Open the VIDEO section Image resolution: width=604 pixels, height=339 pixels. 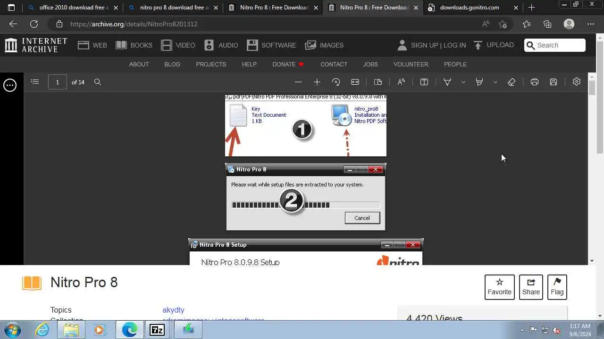tap(178, 45)
